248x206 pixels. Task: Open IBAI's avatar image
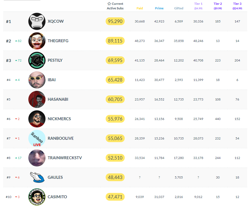point(37,80)
